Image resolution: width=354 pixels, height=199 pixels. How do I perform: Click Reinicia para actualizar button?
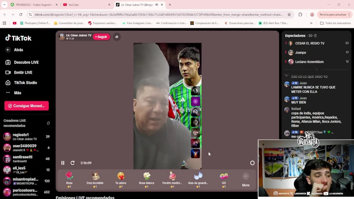click(x=333, y=15)
